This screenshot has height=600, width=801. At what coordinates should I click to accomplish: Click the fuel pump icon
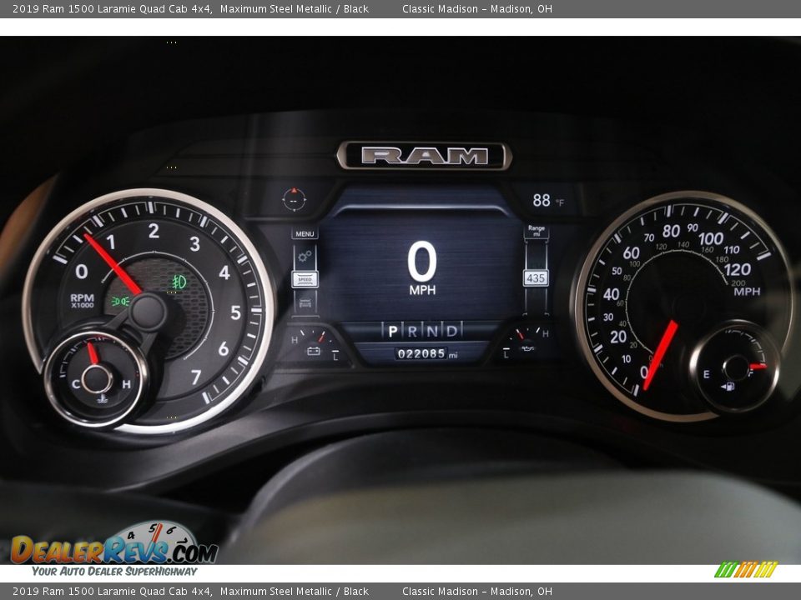coord(728,387)
